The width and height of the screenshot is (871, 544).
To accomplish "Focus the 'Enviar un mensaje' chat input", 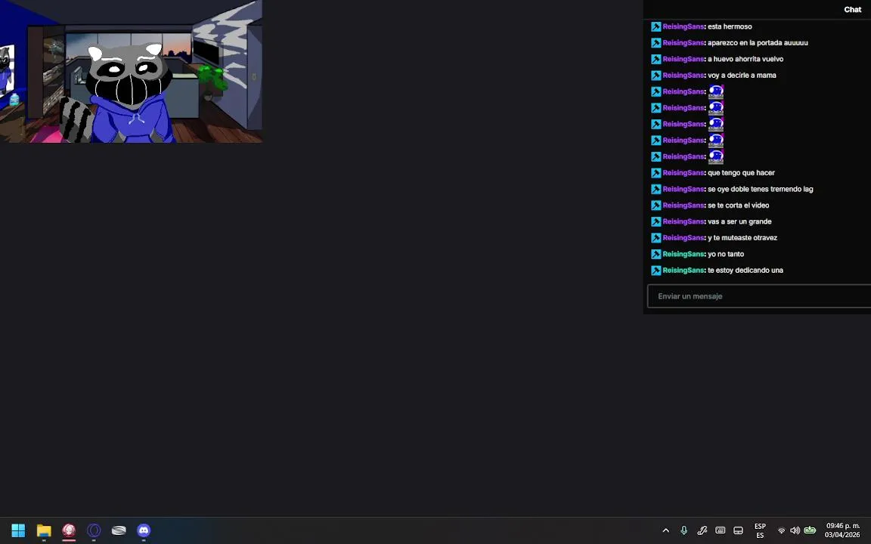I will pos(759,296).
